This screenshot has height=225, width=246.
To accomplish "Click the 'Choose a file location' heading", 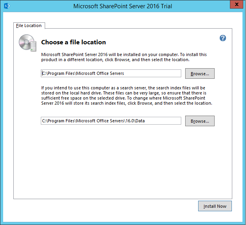I will click(73, 42).
